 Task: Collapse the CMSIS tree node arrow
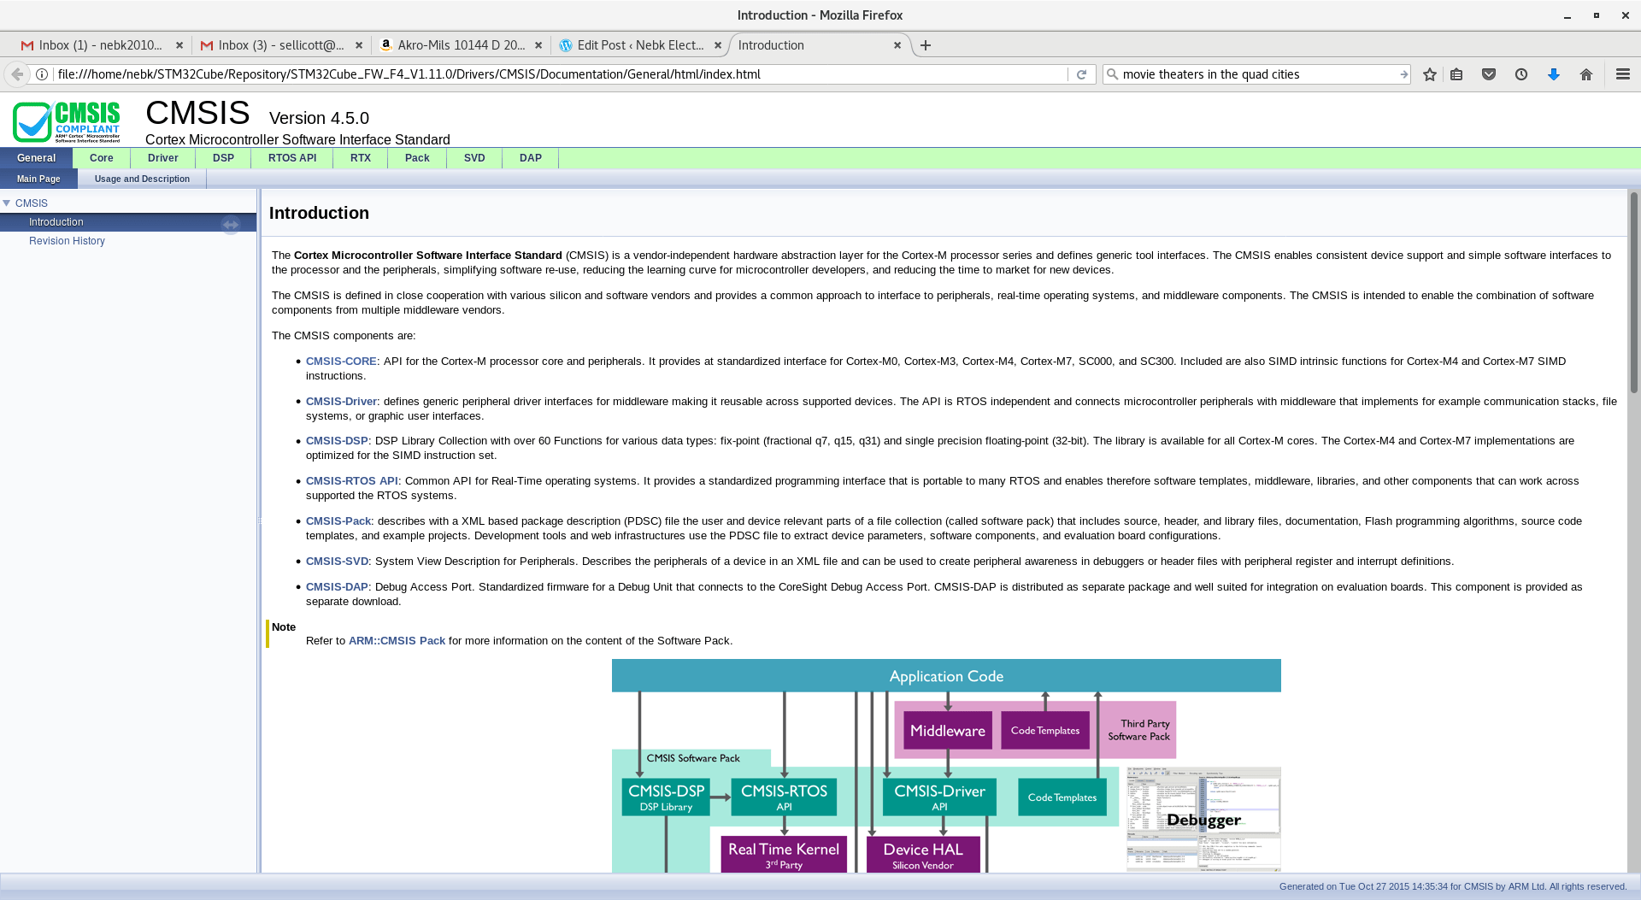coord(7,203)
